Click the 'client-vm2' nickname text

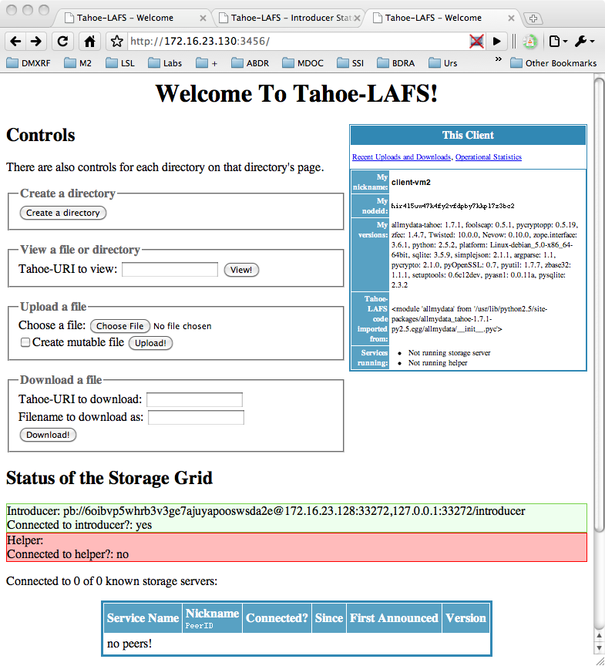pos(411,182)
